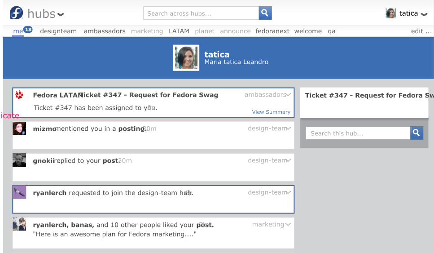Click the gnokii username
The image size is (434, 253).
(x=44, y=161)
